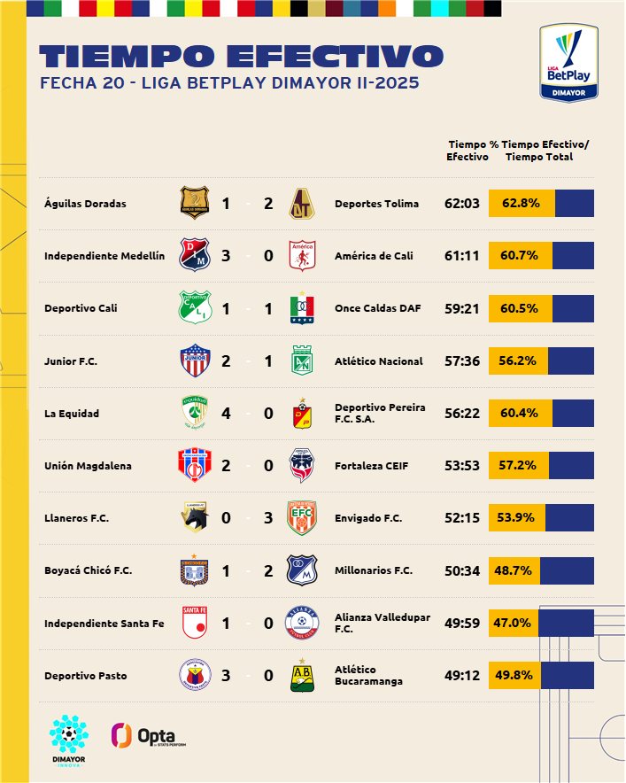Click the Atlético Bucaramanga crest

[x=303, y=675]
